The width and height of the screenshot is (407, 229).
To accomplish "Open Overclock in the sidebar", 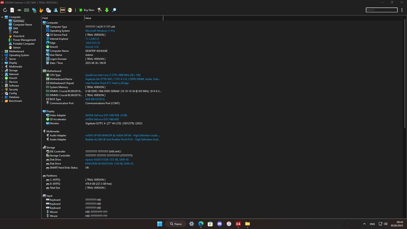I will click(x=19, y=36).
